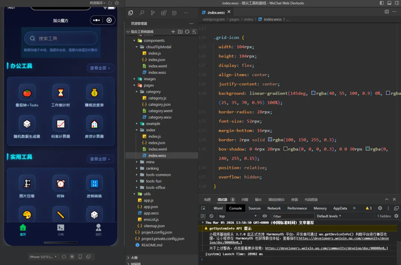Toggle the console sidebar panel icon
The height and width of the screenshot is (265, 401).
(x=203, y=216)
